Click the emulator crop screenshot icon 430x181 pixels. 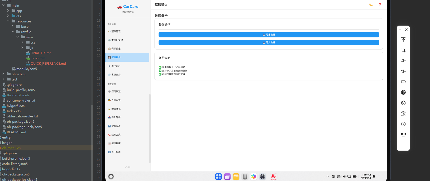pos(403,50)
